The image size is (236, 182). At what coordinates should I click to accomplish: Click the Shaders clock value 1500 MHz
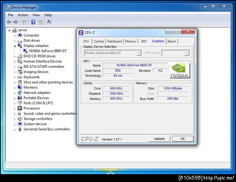point(116,94)
